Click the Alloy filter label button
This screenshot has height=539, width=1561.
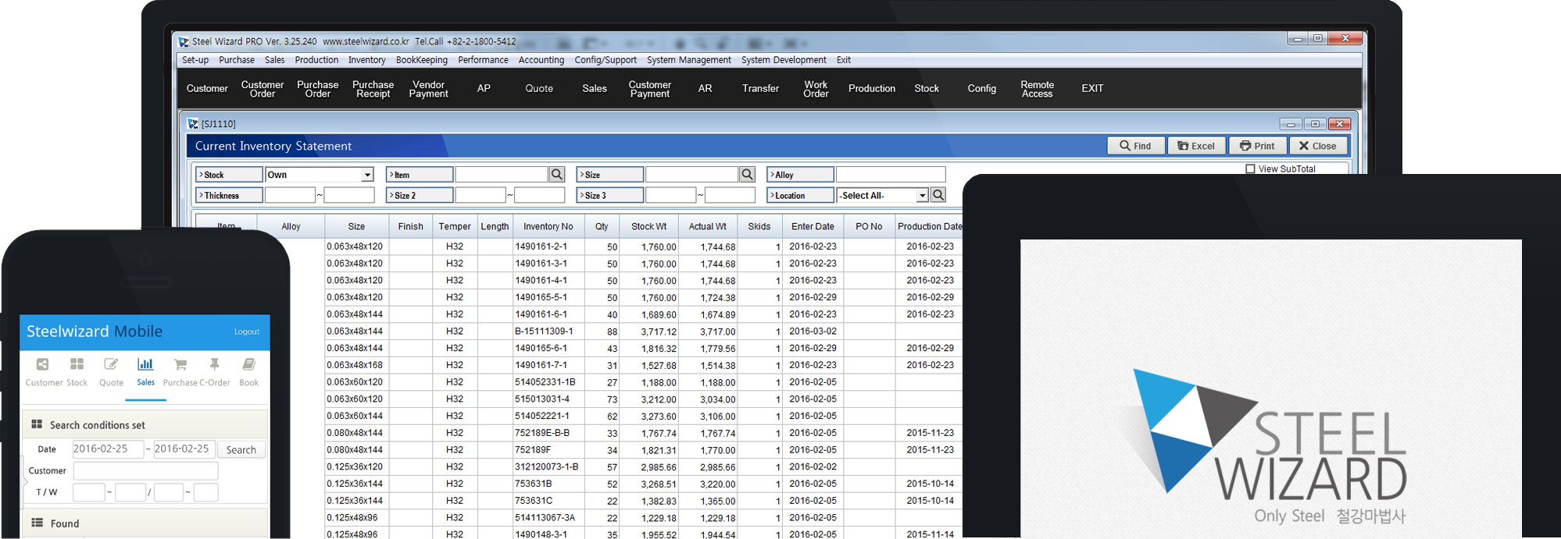coord(800,175)
